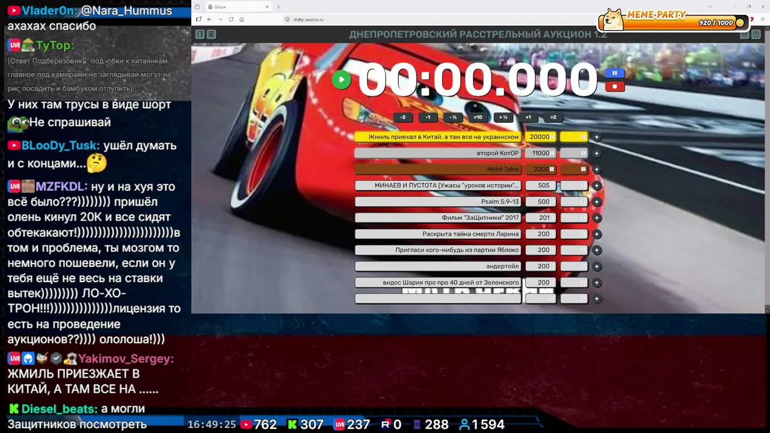
Task: Stop the timer with the red stop button
Action: (x=614, y=87)
